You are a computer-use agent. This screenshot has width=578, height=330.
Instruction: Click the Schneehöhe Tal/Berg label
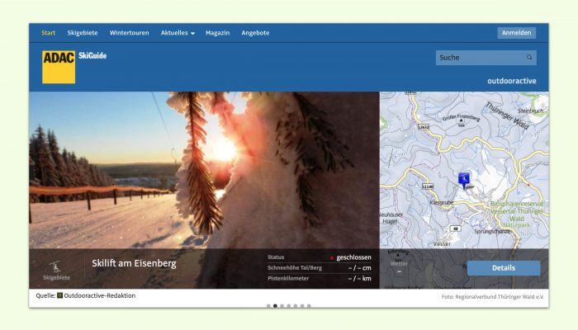[x=295, y=268]
